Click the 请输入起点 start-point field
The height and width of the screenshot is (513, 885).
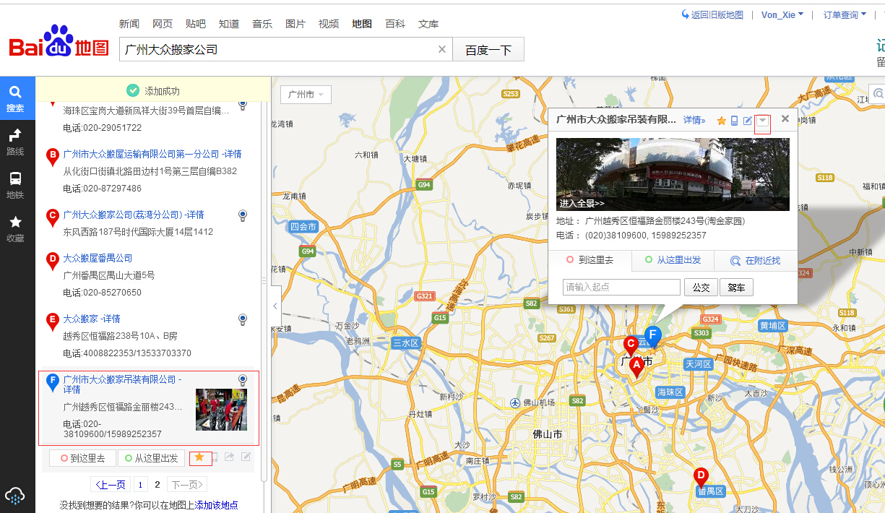(x=621, y=288)
